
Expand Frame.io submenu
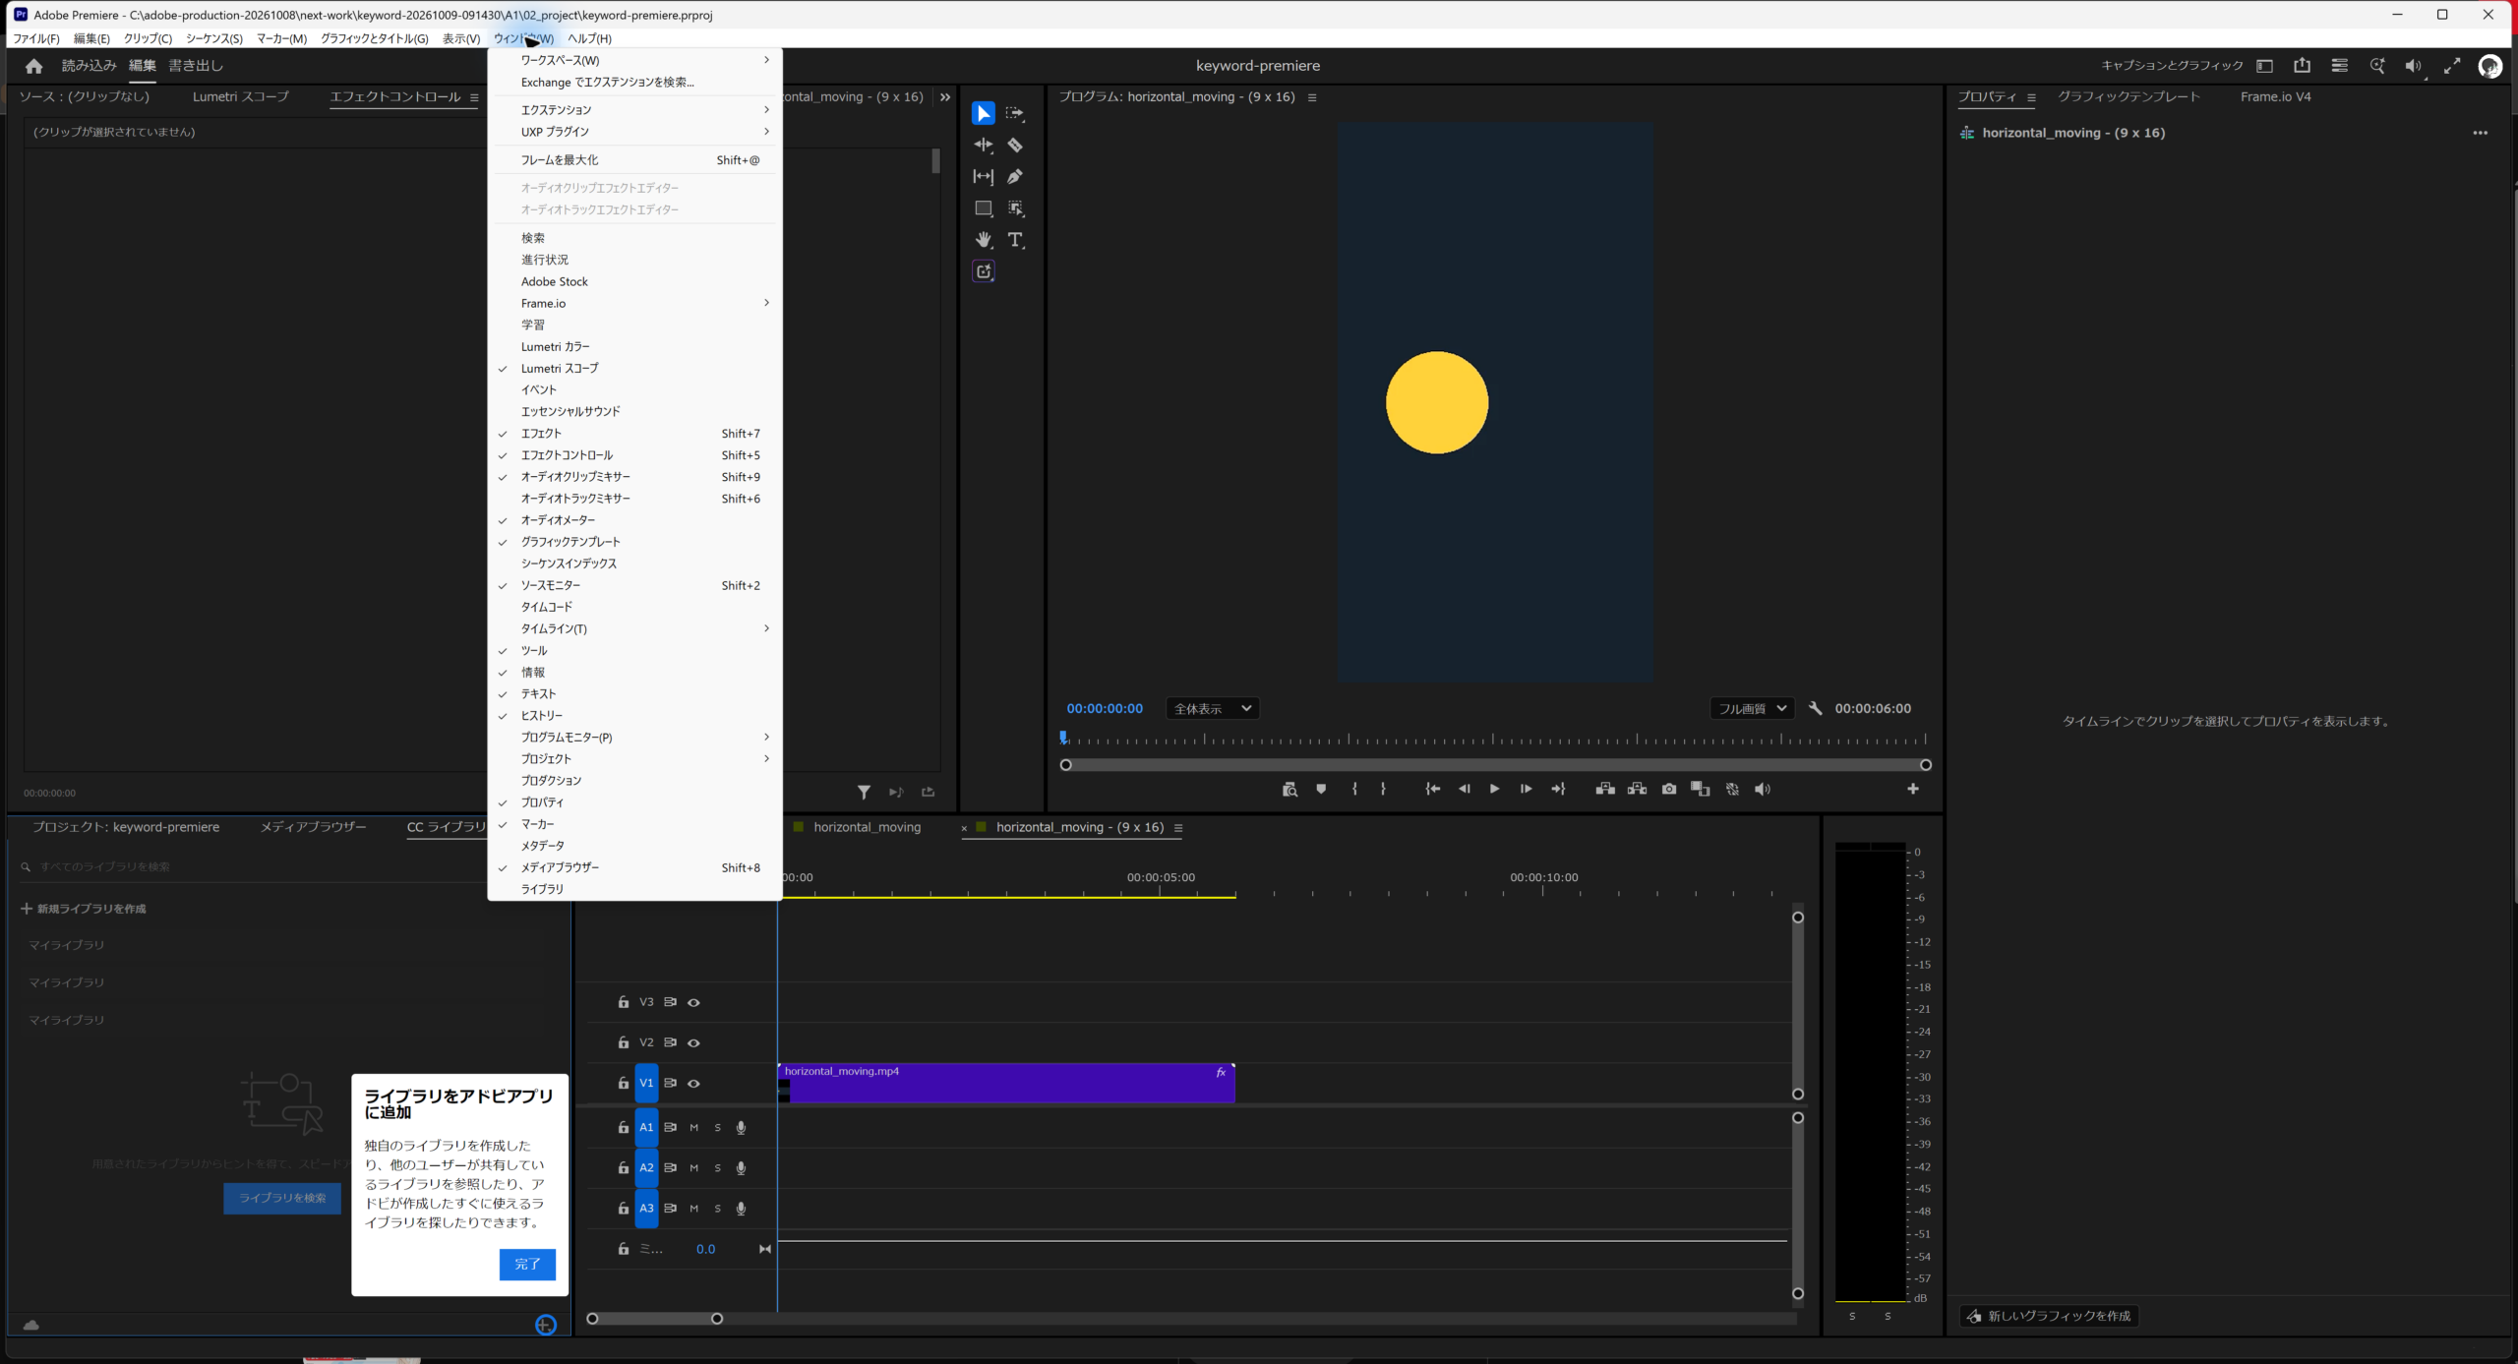[635, 304]
